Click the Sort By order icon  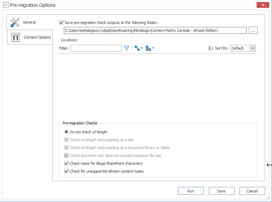click(x=211, y=48)
